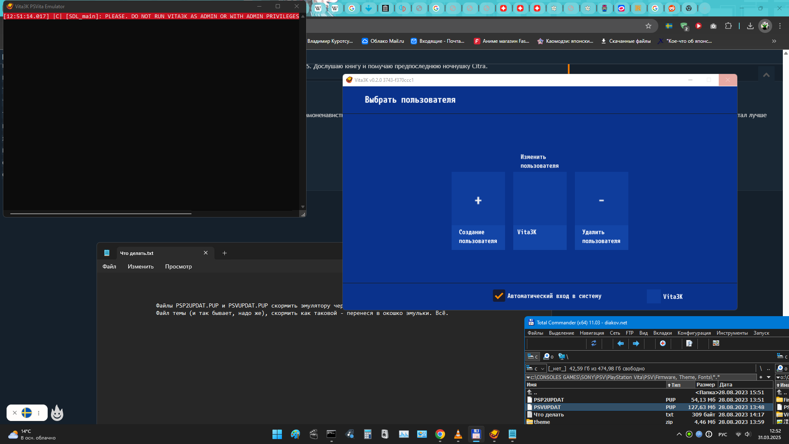This screenshot has width=789, height=444.
Task: Go to root directory backslash button
Action: point(761,368)
